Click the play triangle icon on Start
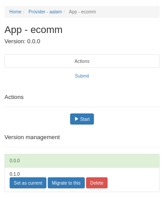 (x=77, y=119)
